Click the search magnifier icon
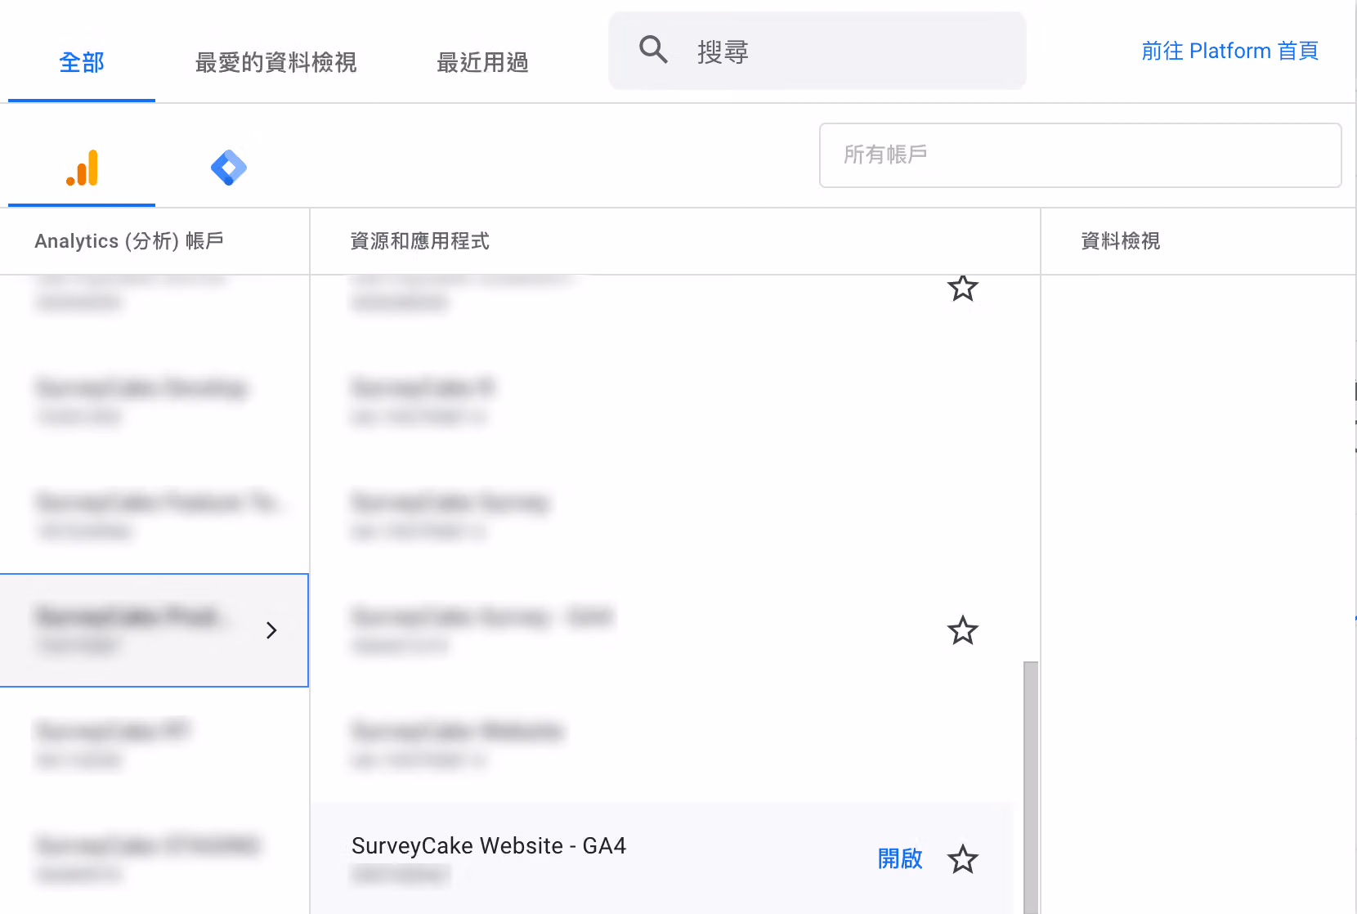The height and width of the screenshot is (914, 1357). [x=653, y=50]
